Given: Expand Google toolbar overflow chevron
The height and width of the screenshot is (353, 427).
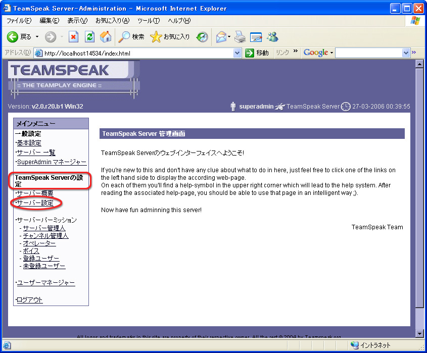Looking at the screenshot, I should (414, 52).
